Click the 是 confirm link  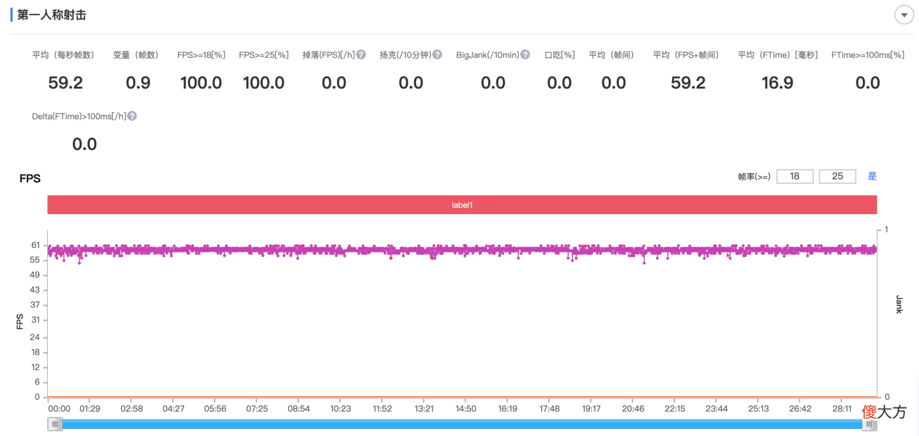pos(872,177)
